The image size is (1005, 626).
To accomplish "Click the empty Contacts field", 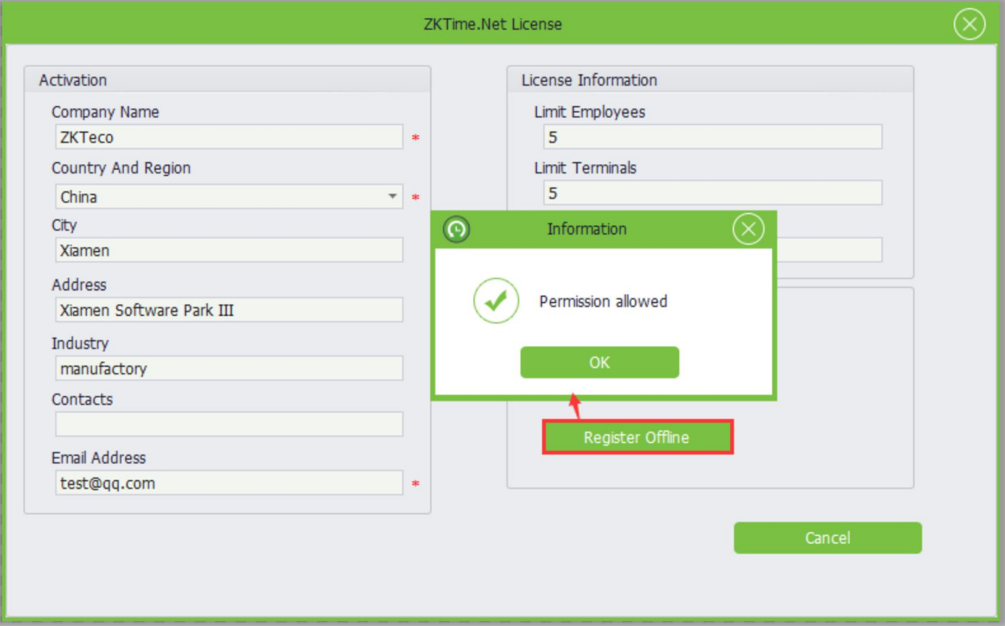I will pos(229,424).
